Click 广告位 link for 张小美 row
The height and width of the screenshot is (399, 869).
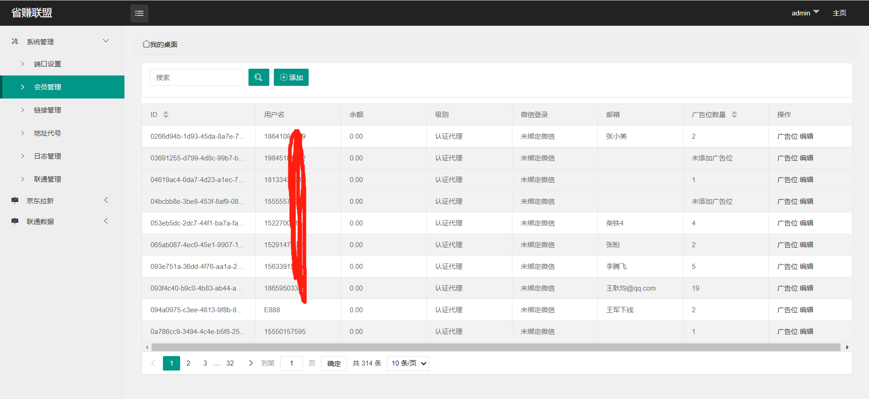click(788, 136)
